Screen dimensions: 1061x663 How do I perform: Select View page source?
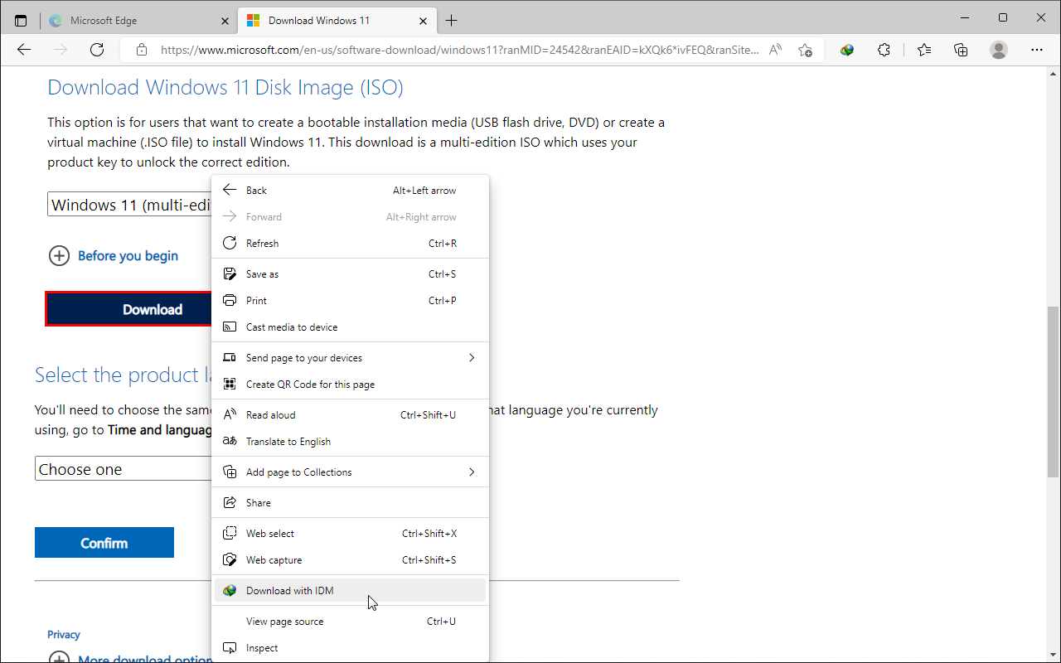click(x=350, y=622)
